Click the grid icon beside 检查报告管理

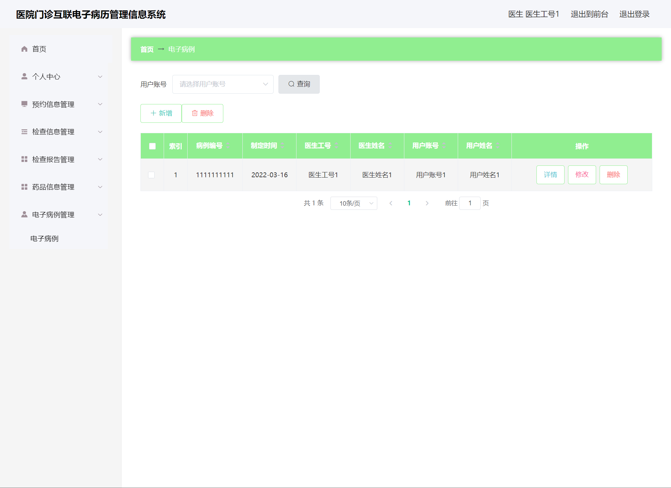pos(24,159)
